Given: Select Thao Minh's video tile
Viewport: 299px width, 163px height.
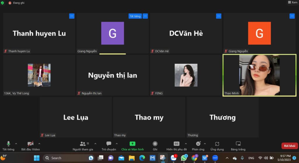Looking at the screenshot, I should coord(259,75).
